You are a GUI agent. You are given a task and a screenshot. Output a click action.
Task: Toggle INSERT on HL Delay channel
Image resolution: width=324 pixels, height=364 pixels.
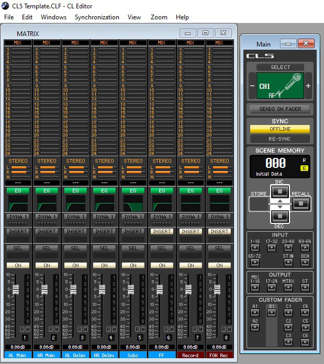75,232
